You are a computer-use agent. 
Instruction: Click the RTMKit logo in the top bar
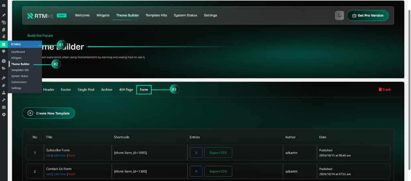point(41,16)
